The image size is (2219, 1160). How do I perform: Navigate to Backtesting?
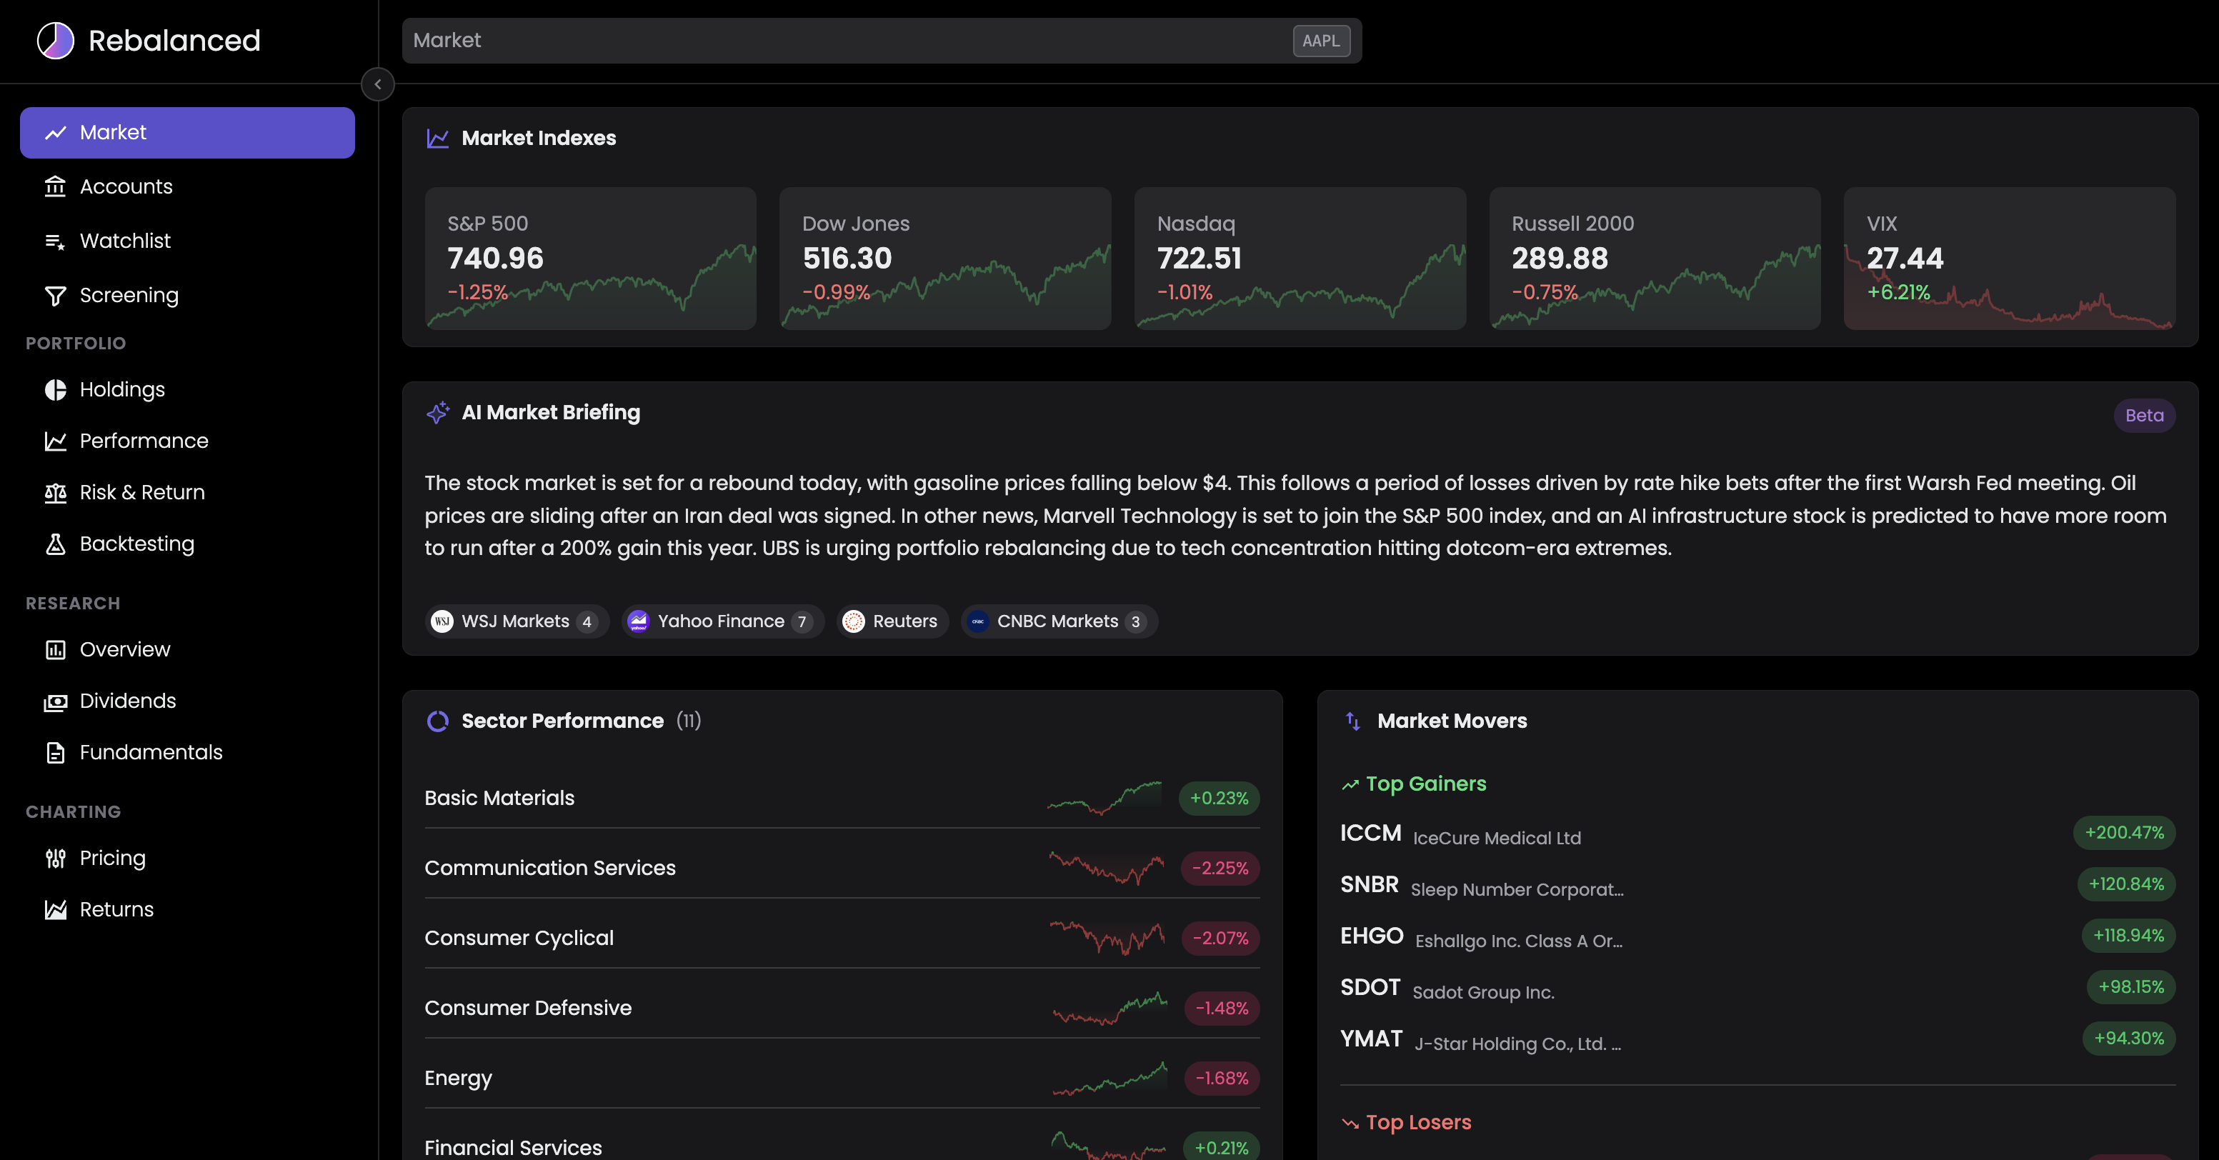[x=187, y=544]
